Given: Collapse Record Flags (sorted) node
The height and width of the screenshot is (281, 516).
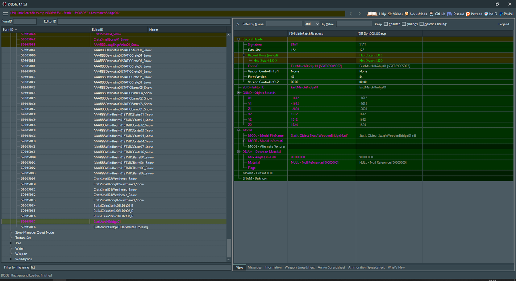Looking at the screenshot, I should click(x=244, y=55).
